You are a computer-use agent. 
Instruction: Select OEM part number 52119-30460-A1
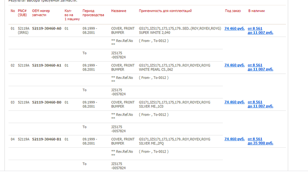tap(47, 65)
